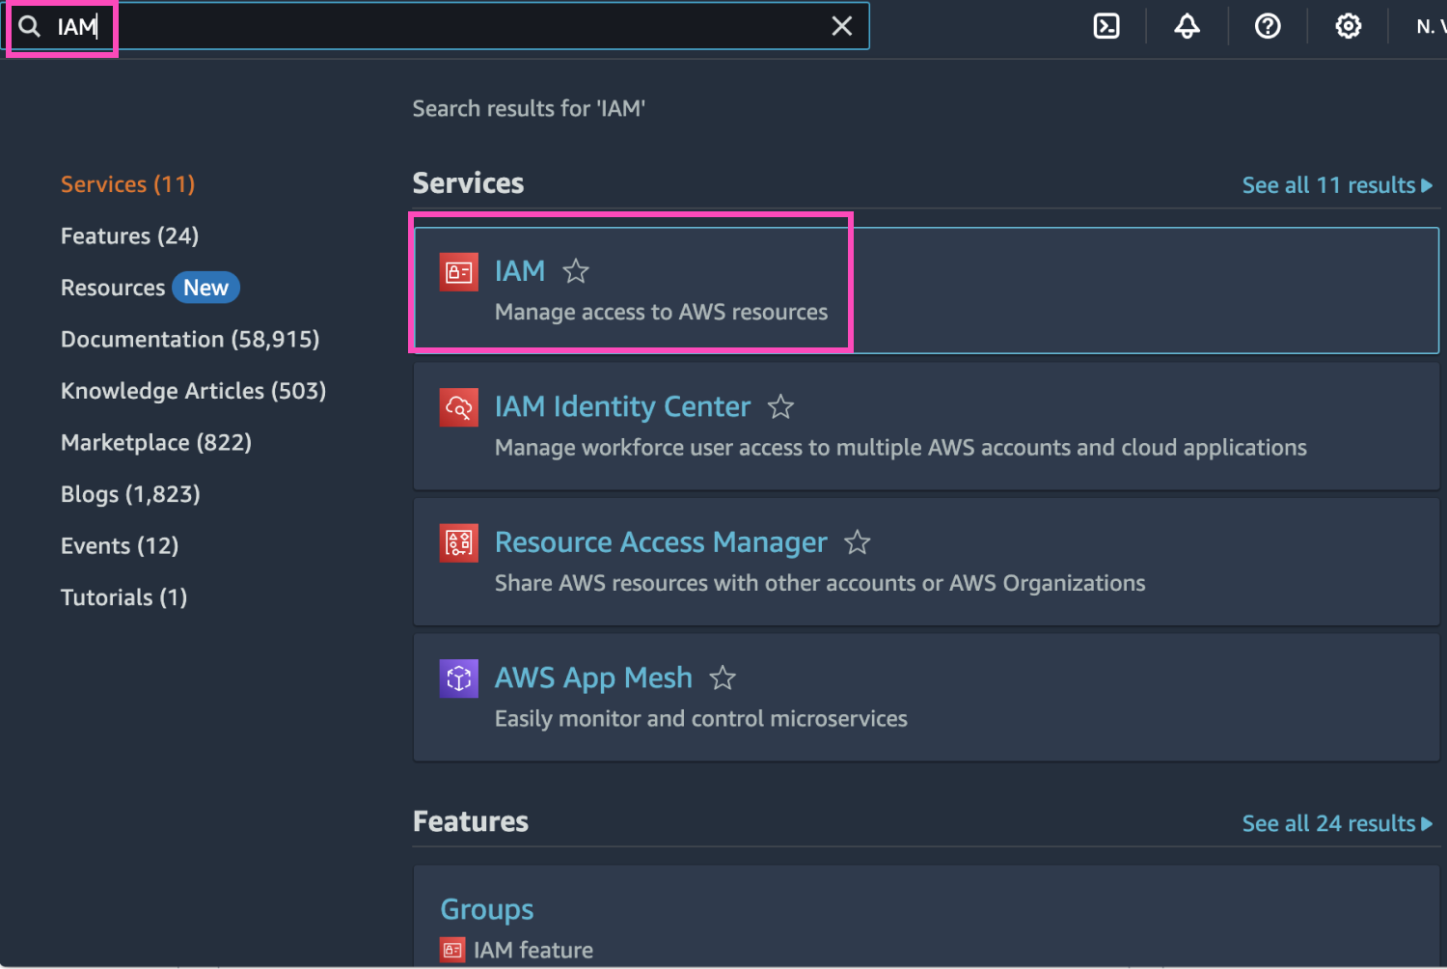Image resolution: width=1447 pixels, height=969 pixels.
Task: Star the IAM Identity Center service
Action: [780, 407]
